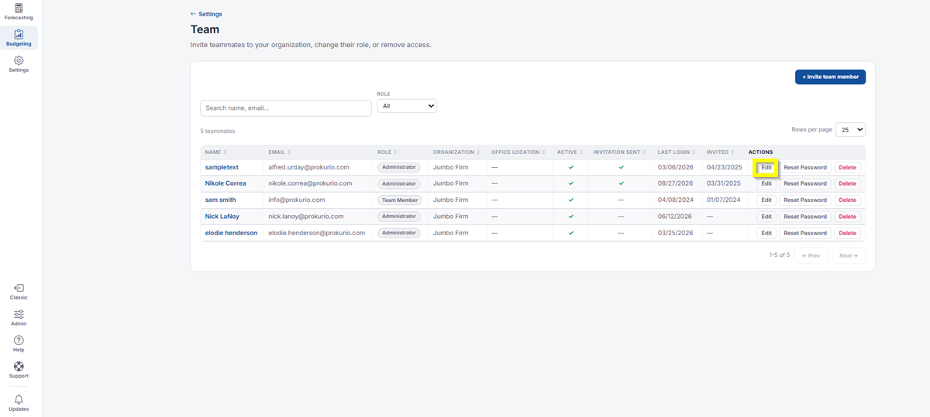Open the Support lifebuoy icon
Viewport: 930px width, 417px height.
click(19, 371)
